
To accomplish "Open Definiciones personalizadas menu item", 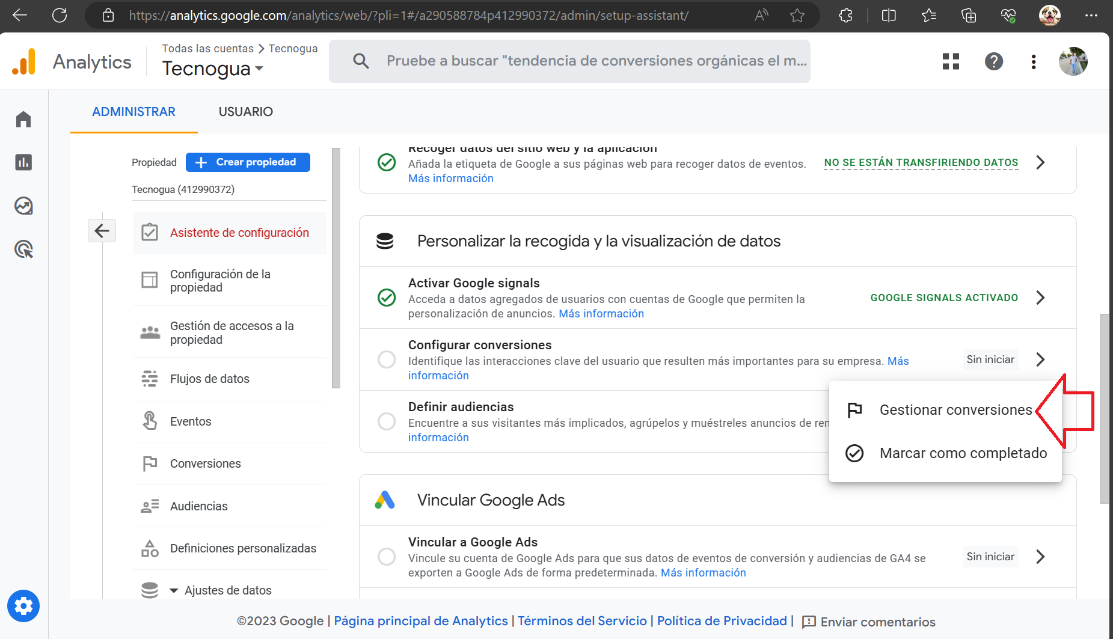I will pos(230,548).
